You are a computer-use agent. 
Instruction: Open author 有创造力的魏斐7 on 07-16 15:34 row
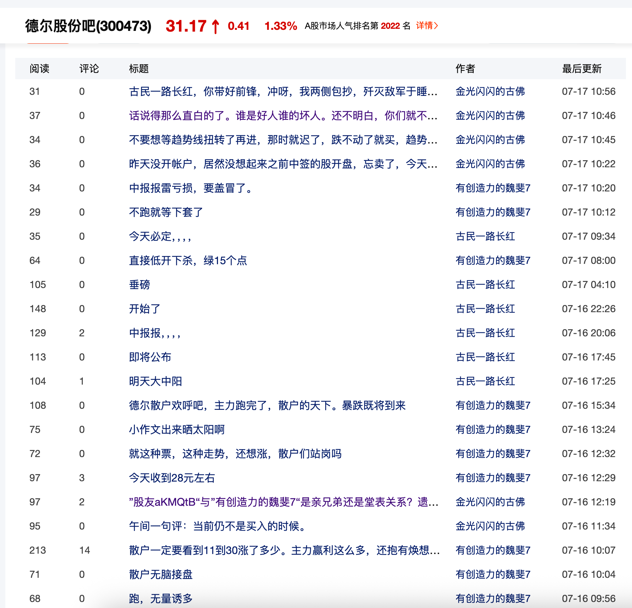point(493,406)
